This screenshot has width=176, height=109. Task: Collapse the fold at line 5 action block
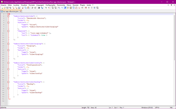click(x=8, y=23)
